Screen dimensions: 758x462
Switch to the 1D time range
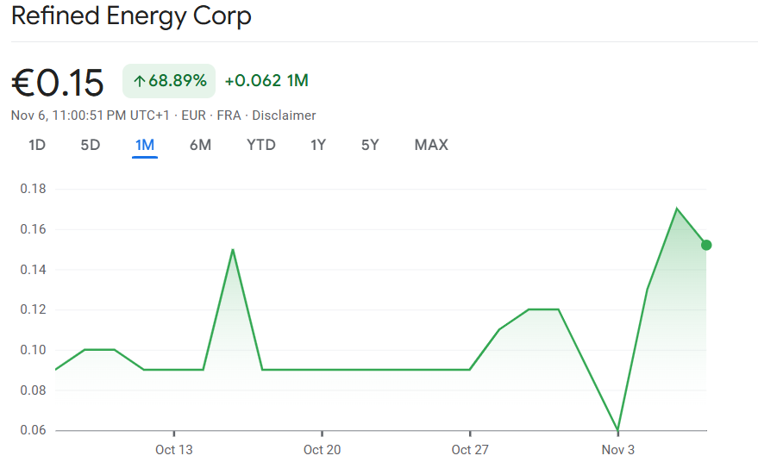(x=37, y=145)
